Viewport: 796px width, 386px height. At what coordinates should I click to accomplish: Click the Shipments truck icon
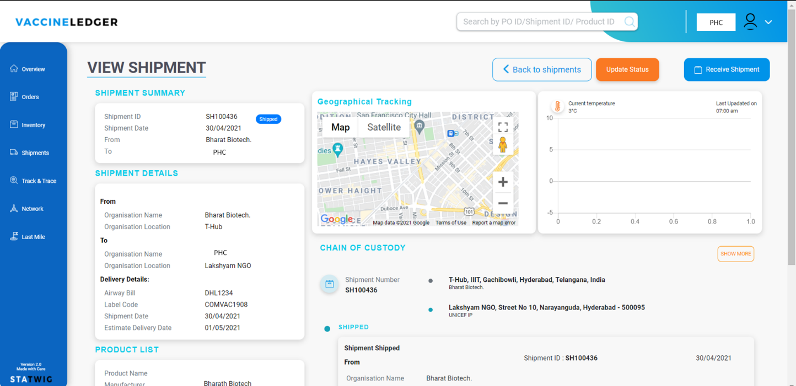coord(14,152)
